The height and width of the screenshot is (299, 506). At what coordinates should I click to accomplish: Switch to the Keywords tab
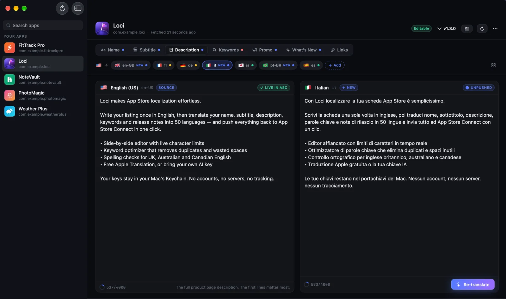(x=228, y=50)
